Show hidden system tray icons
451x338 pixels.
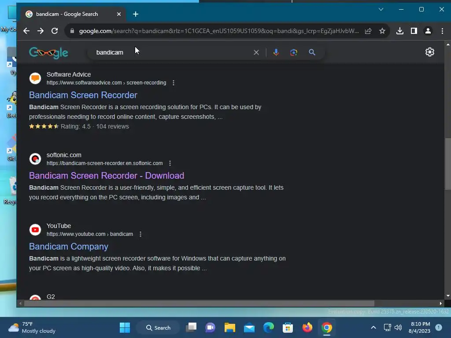pos(373,327)
